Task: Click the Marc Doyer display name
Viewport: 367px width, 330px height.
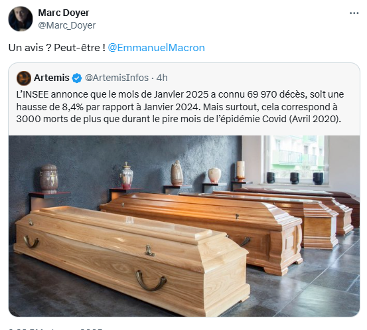Action: [x=64, y=13]
